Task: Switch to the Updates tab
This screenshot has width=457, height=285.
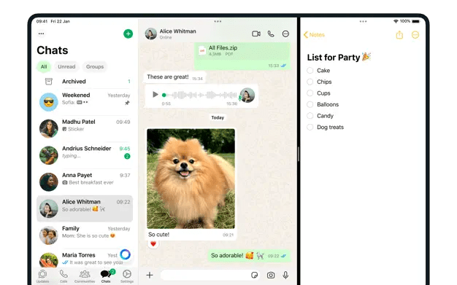Action: coord(42,276)
